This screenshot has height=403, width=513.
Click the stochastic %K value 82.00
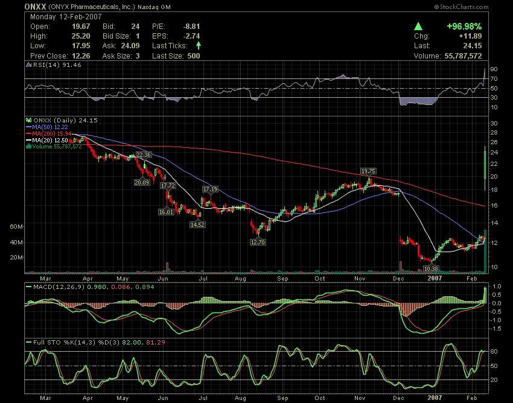pos(132,343)
